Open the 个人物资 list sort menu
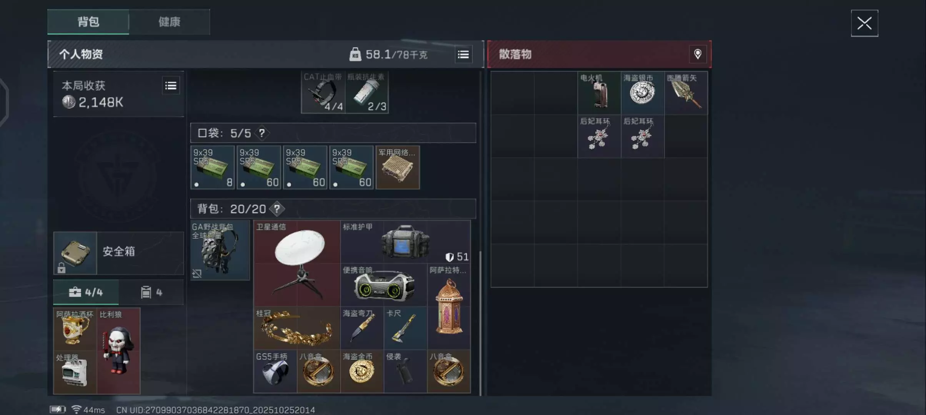Image resolution: width=926 pixels, height=415 pixels. click(x=463, y=55)
